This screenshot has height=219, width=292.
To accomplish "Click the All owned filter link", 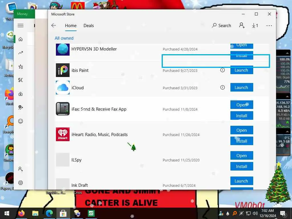I will point(64,38).
